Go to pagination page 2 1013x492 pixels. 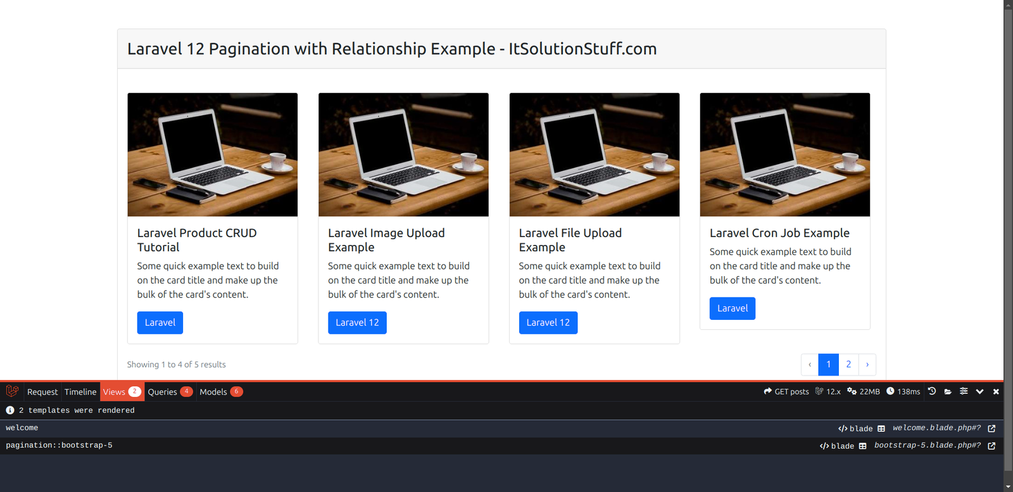(848, 364)
